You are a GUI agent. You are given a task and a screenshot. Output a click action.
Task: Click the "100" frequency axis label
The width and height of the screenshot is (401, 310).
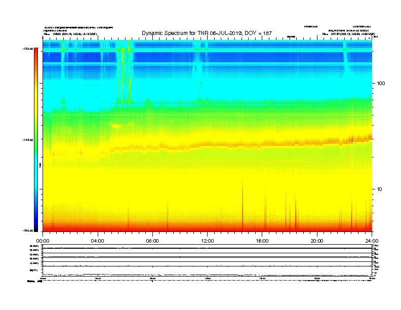pos(381,84)
